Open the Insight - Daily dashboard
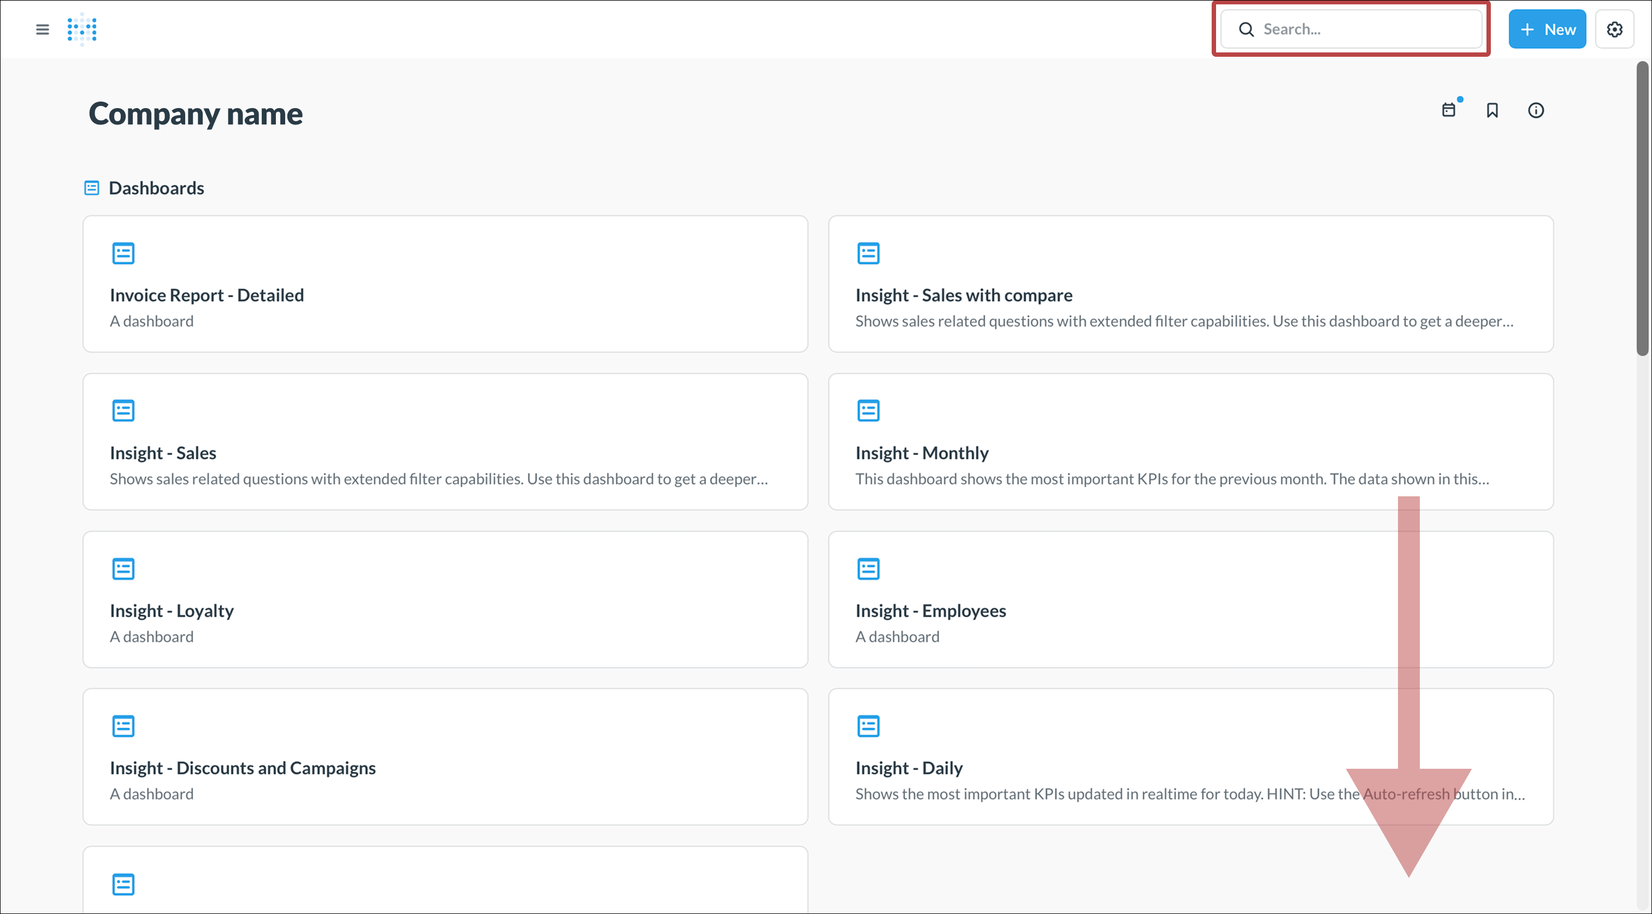This screenshot has width=1652, height=914. (x=908, y=768)
